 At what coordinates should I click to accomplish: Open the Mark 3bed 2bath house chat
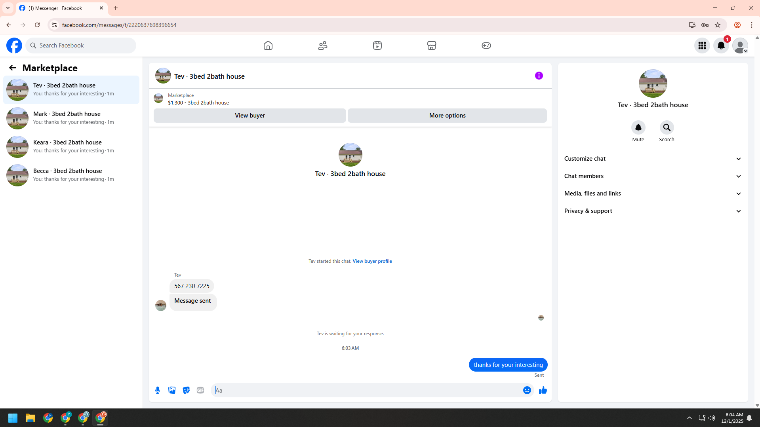pos(71,118)
